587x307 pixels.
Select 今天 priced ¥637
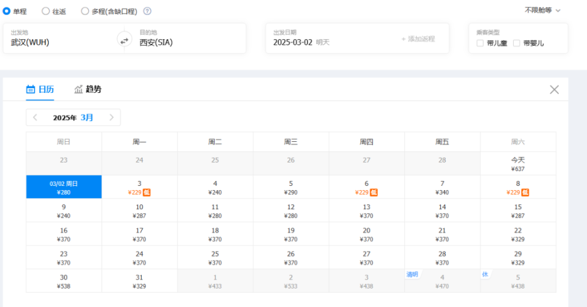(x=518, y=164)
